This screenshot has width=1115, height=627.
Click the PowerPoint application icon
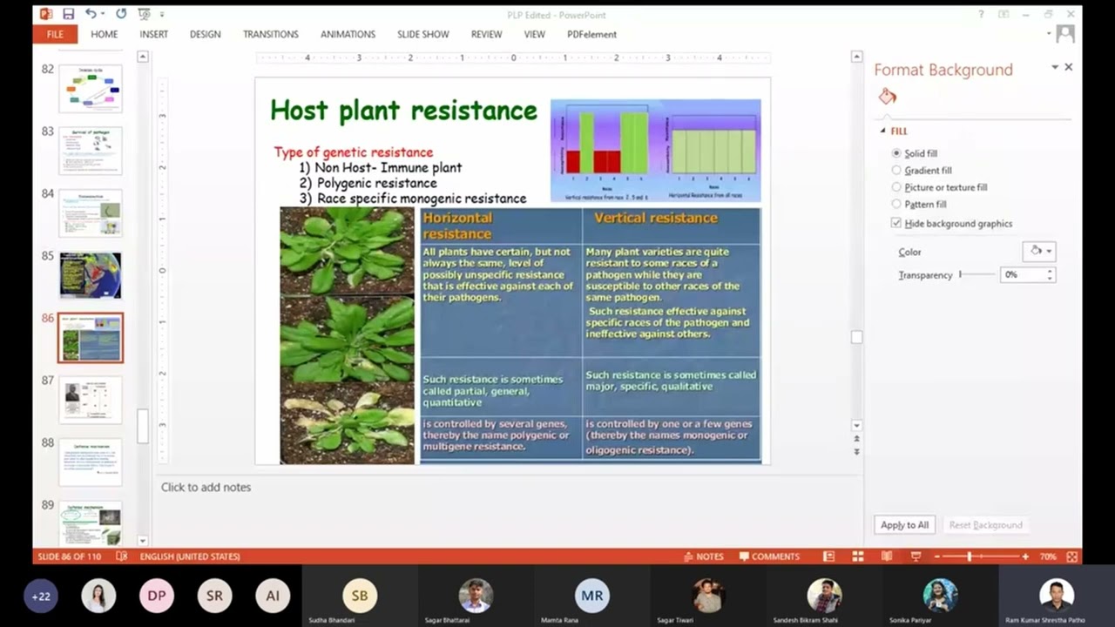point(45,14)
